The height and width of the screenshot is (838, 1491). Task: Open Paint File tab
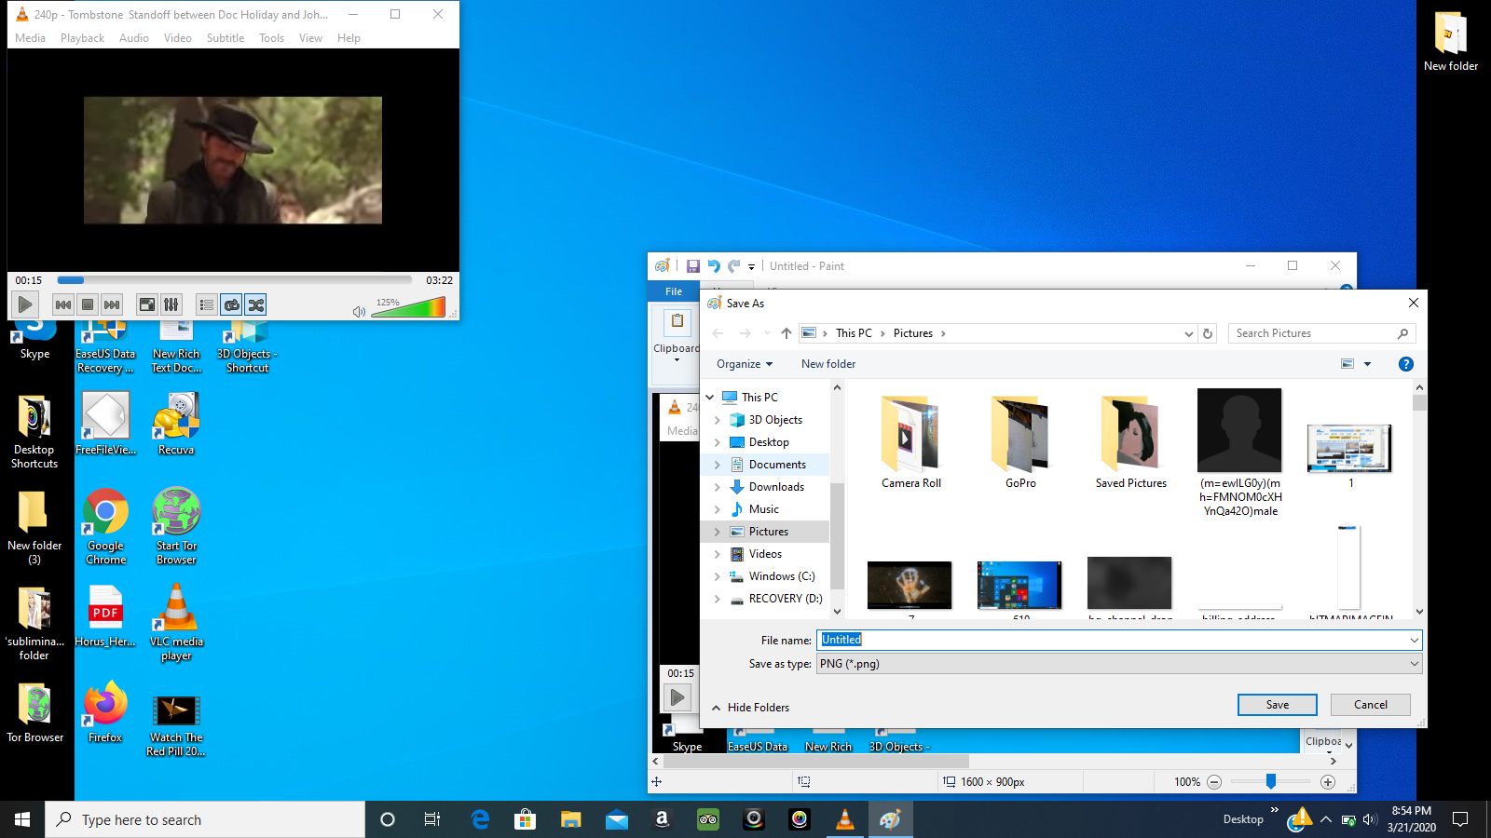click(x=674, y=291)
